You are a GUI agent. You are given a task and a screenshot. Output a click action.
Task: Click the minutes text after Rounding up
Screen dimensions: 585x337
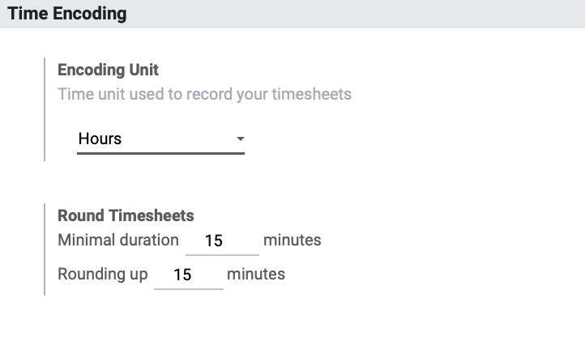pos(256,274)
